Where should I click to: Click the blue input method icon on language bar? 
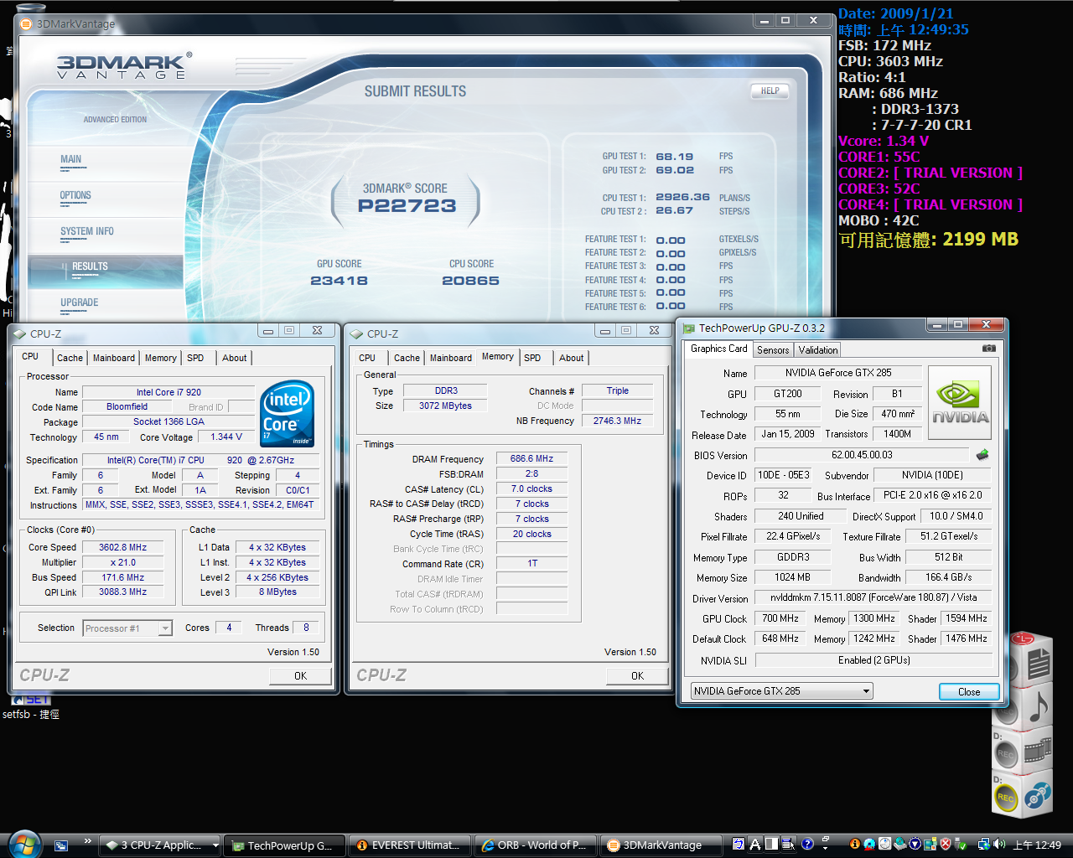[739, 845]
